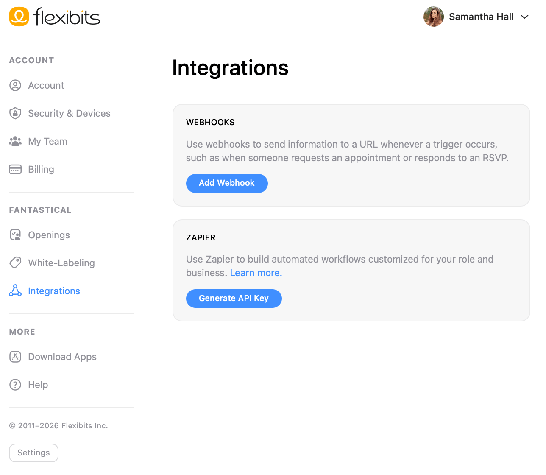546x475 pixels.
Task: Click the Integrations node icon
Action: pos(15,291)
